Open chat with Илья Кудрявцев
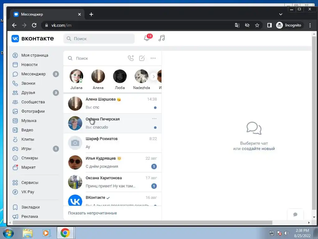Viewport: 318px width, 239px height. point(112,162)
